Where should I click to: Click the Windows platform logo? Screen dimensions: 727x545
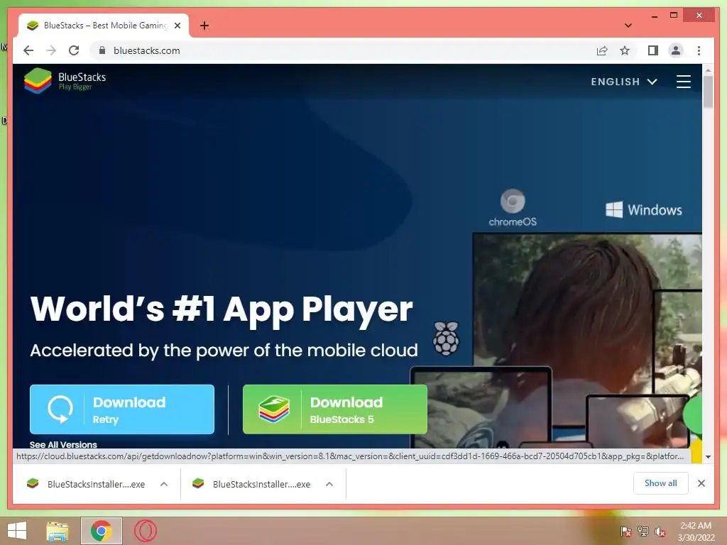pyautogui.click(x=643, y=210)
